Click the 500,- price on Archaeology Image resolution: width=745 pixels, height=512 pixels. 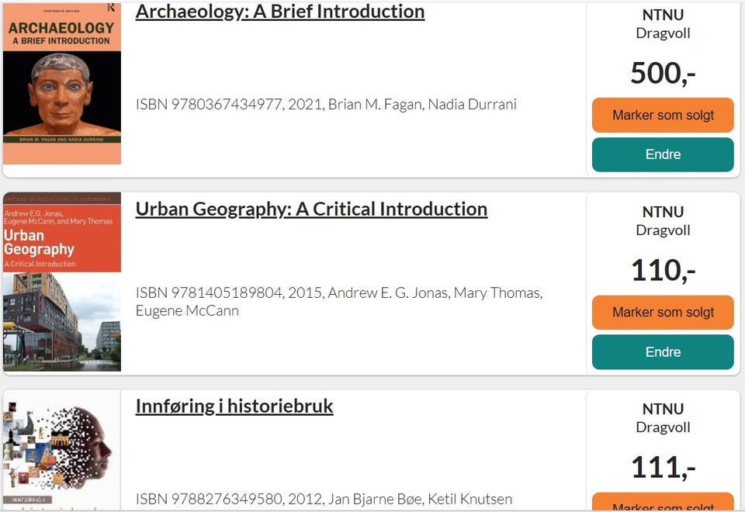tap(663, 74)
